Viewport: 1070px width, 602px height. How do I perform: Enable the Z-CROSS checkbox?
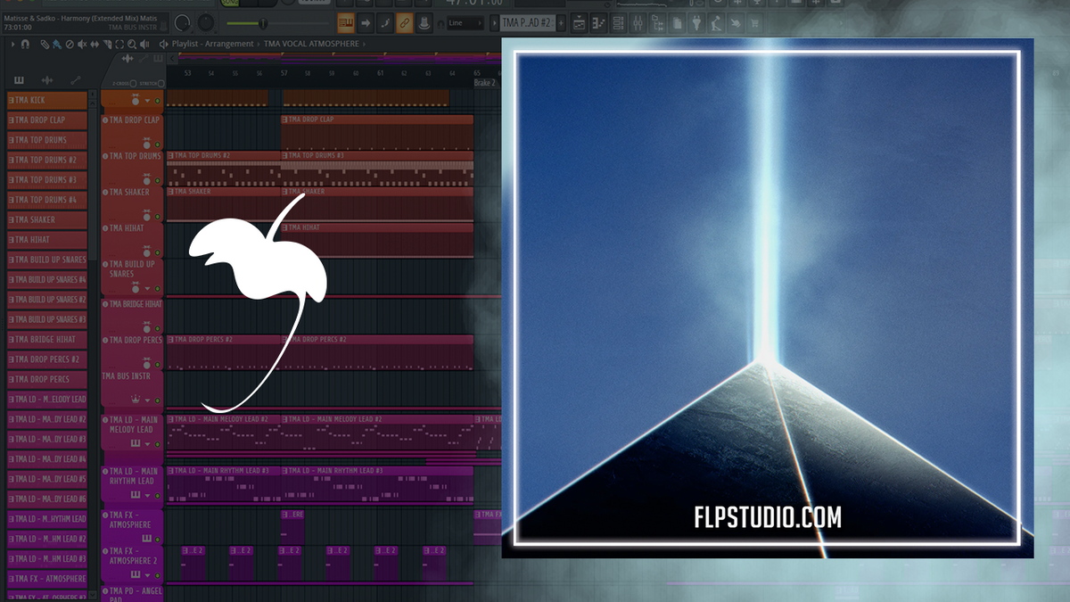point(133,83)
